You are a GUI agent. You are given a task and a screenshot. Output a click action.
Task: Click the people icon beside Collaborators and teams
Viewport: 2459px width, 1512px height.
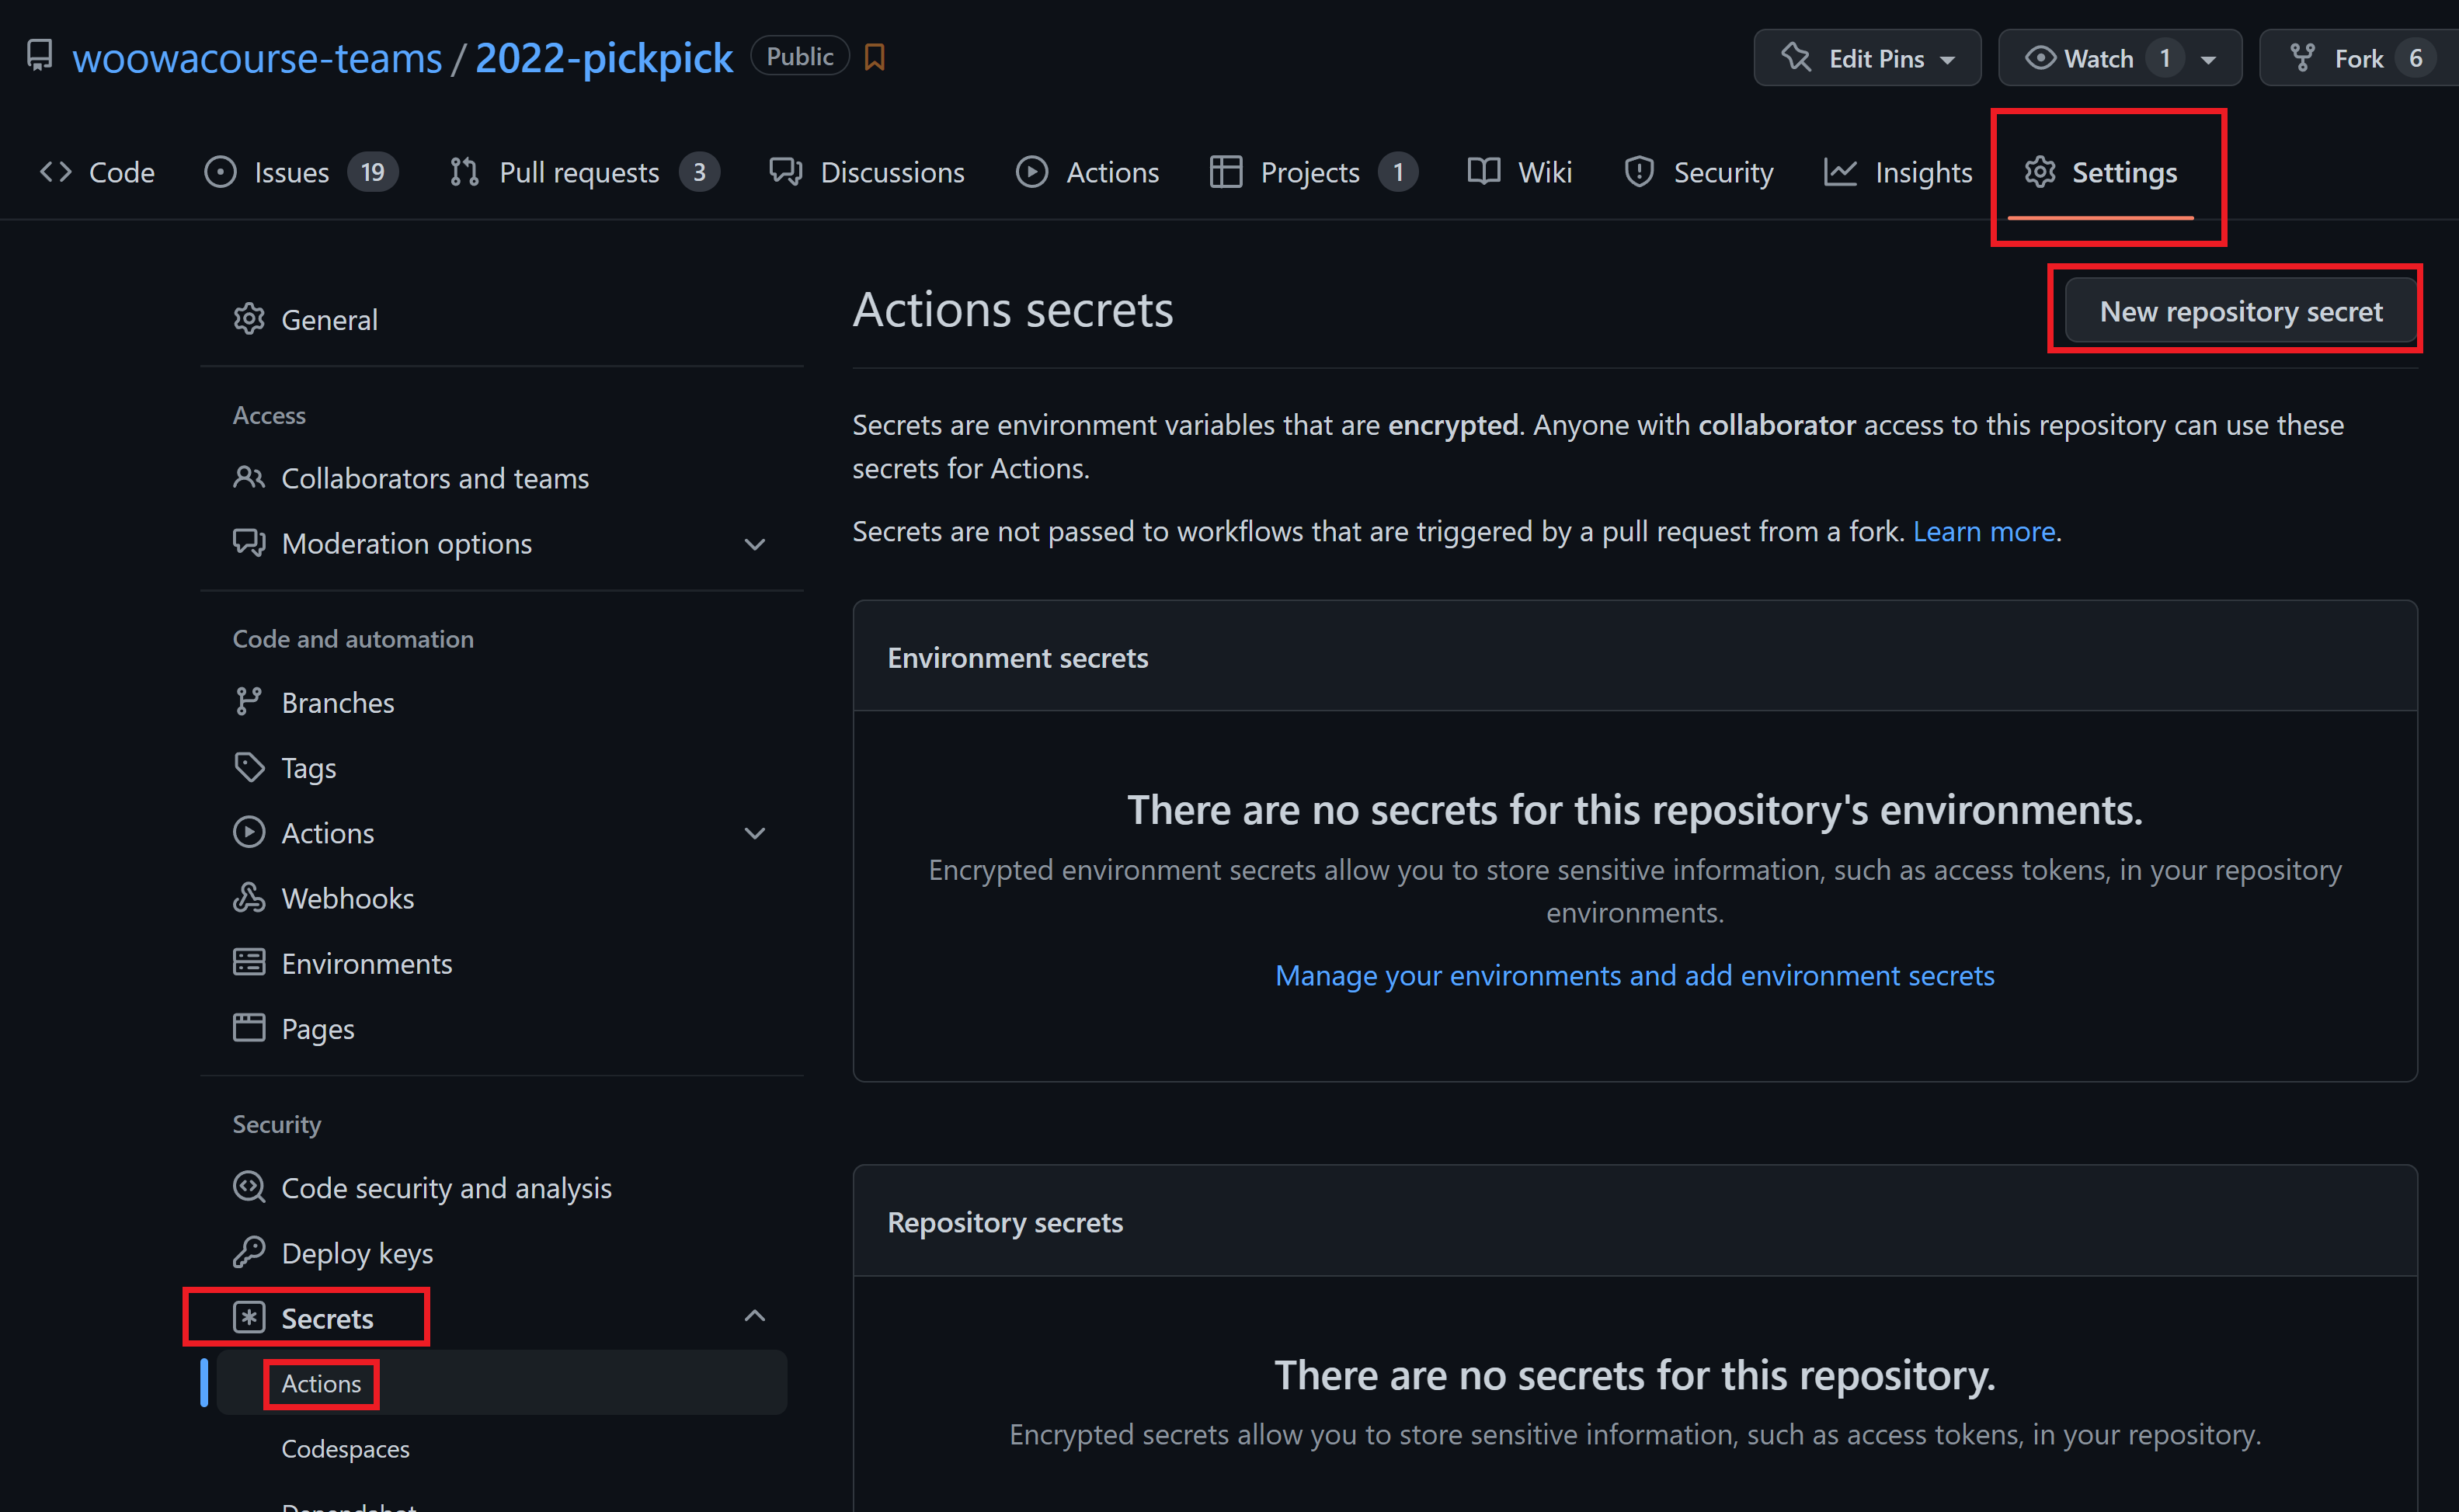pos(249,477)
